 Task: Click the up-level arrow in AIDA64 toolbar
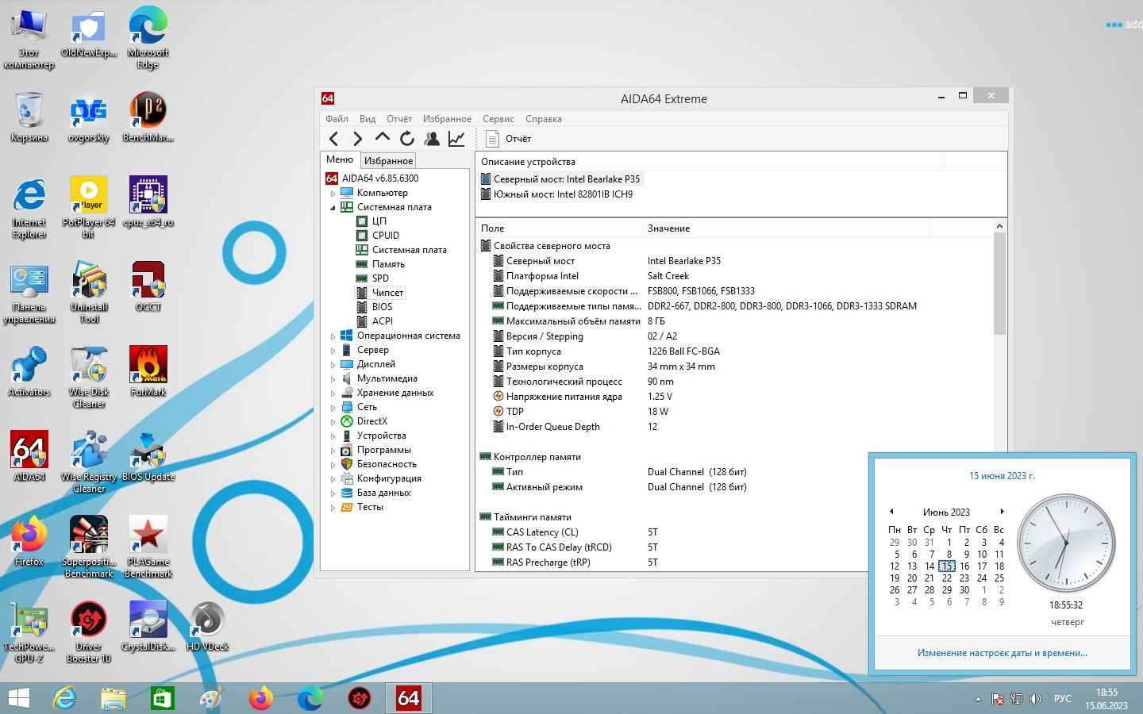pyautogui.click(x=383, y=138)
